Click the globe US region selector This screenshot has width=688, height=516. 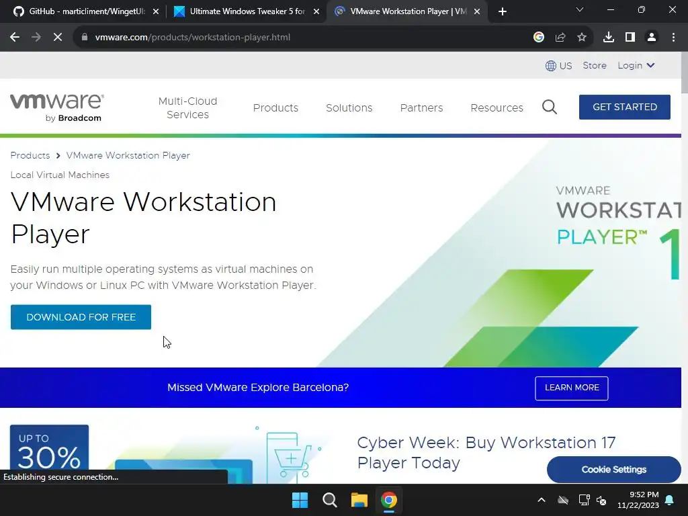tap(558, 66)
